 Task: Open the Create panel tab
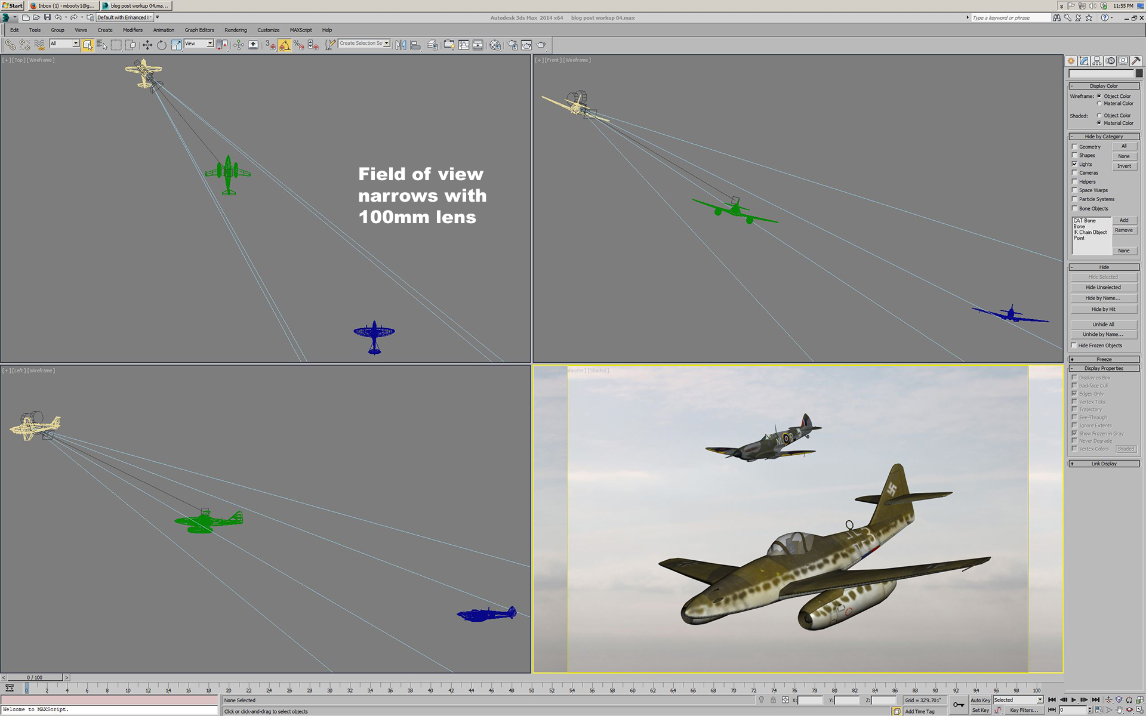point(1071,61)
